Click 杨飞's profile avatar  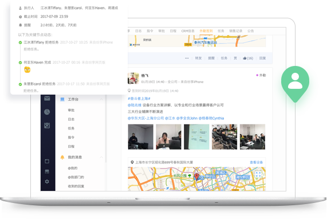tap(133, 79)
